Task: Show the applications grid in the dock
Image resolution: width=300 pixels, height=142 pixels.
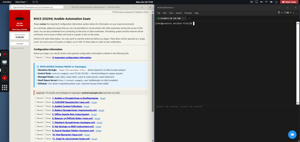Action: (x=4, y=88)
